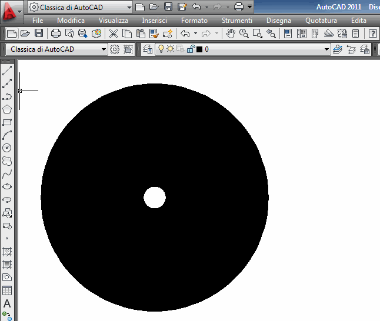This screenshot has height=321, width=380.
Task: Open the Tool Palettes window icon
Action: click(315, 34)
